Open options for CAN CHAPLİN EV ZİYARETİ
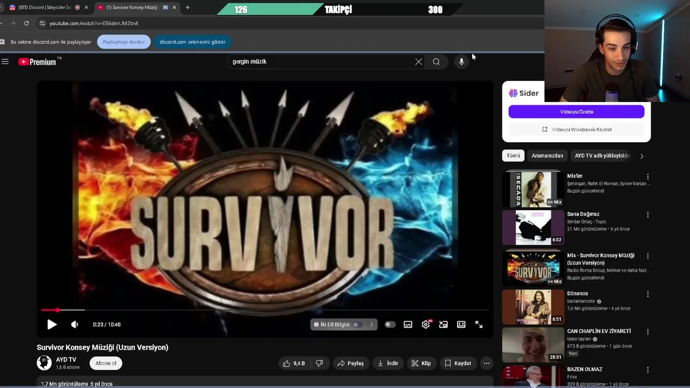690x388 pixels. [648, 332]
